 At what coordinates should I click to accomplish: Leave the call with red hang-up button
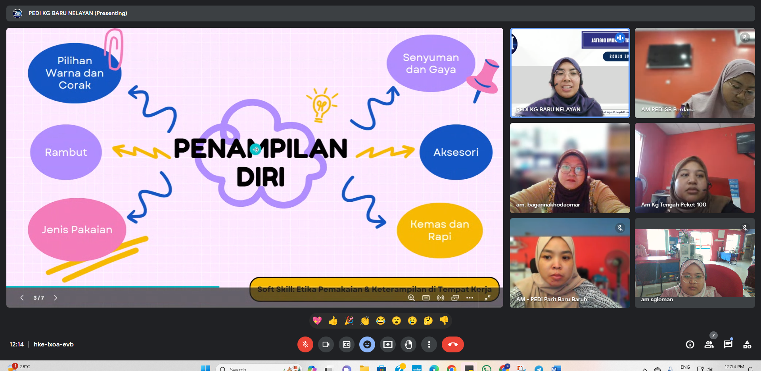[452, 344]
